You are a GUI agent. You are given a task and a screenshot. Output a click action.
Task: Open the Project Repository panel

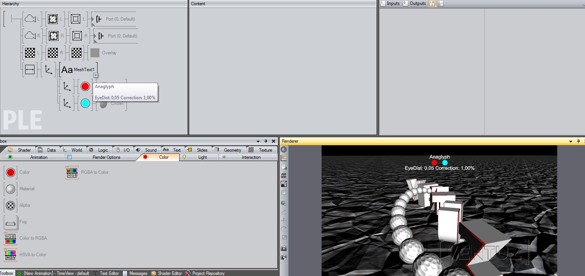click(205, 273)
